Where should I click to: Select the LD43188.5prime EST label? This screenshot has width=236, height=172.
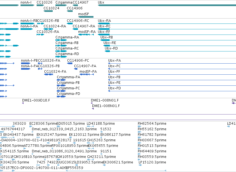101,124
